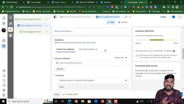This screenshot has height=104, width=184.
Task: Open File Explorer from the taskbar
Action: 83,101
